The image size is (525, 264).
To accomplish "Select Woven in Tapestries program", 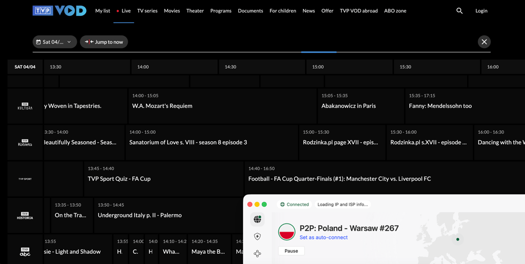I will pos(86,106).
